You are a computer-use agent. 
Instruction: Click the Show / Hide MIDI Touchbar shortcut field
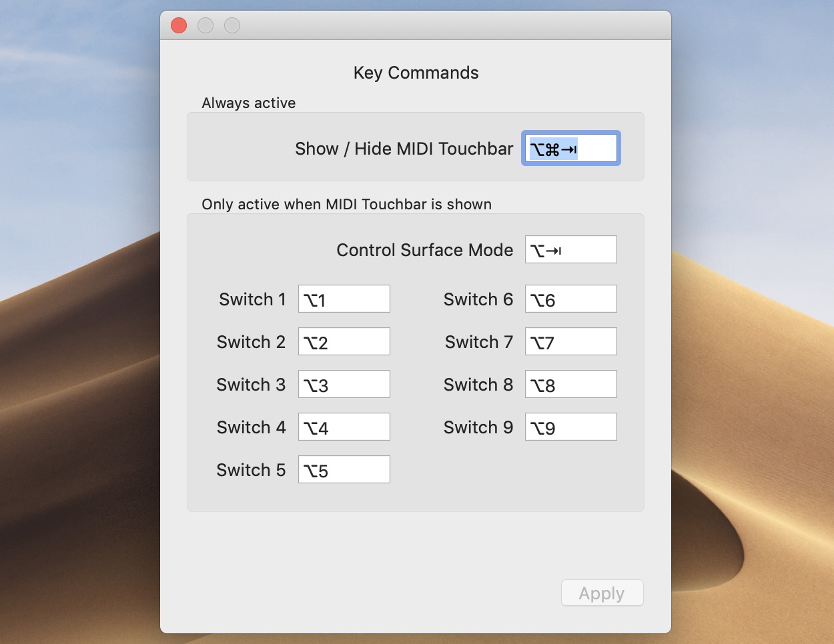(x=570, y=148)
